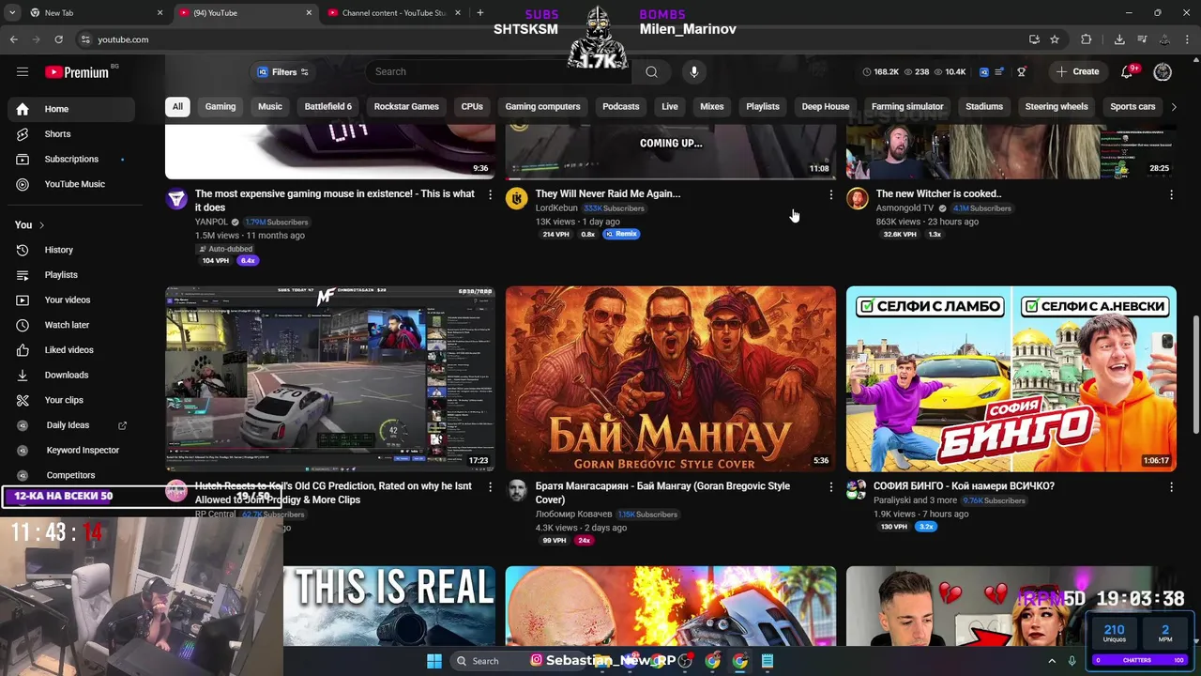Open browser downloads icon
The image size is (1201, 676).
pos(1119,39)
